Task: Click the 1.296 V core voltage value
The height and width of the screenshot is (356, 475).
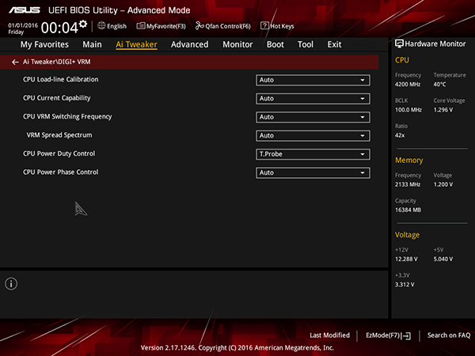Action: point(443,110)
